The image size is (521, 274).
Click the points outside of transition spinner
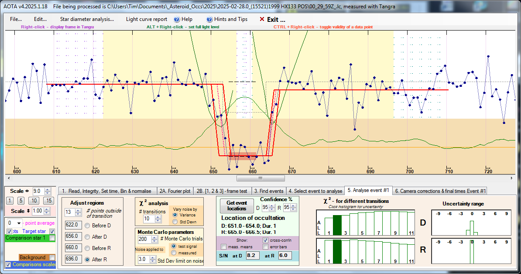[x=79, y=212]
